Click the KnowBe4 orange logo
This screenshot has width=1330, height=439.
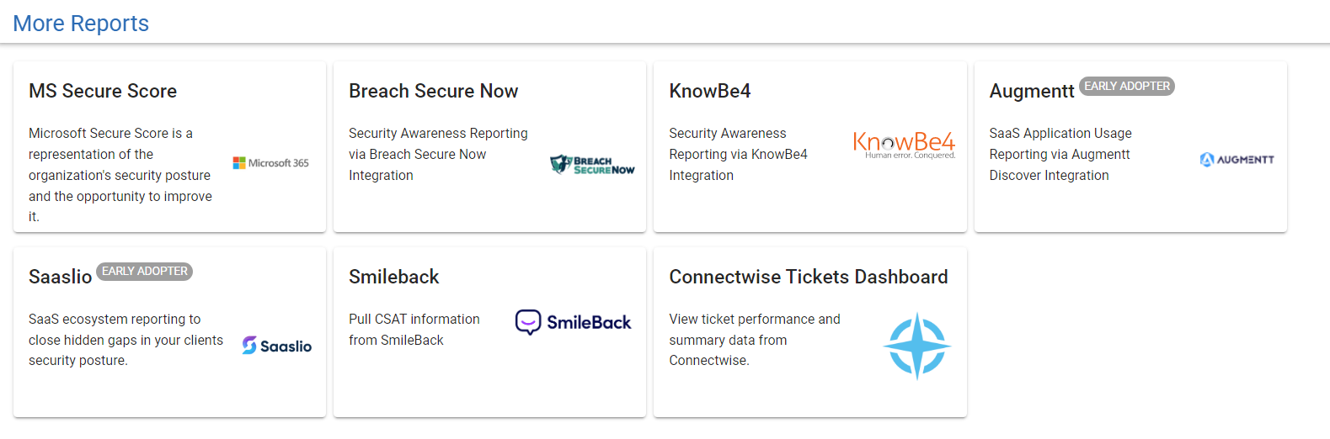[904, 145]
